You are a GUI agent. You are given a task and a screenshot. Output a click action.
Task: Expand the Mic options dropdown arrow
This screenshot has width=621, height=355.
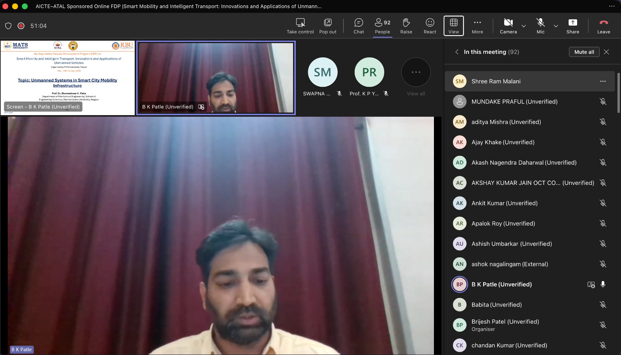click(x=556, y=26)
